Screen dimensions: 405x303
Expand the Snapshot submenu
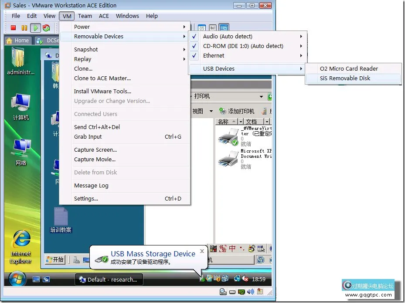[86, 50]
